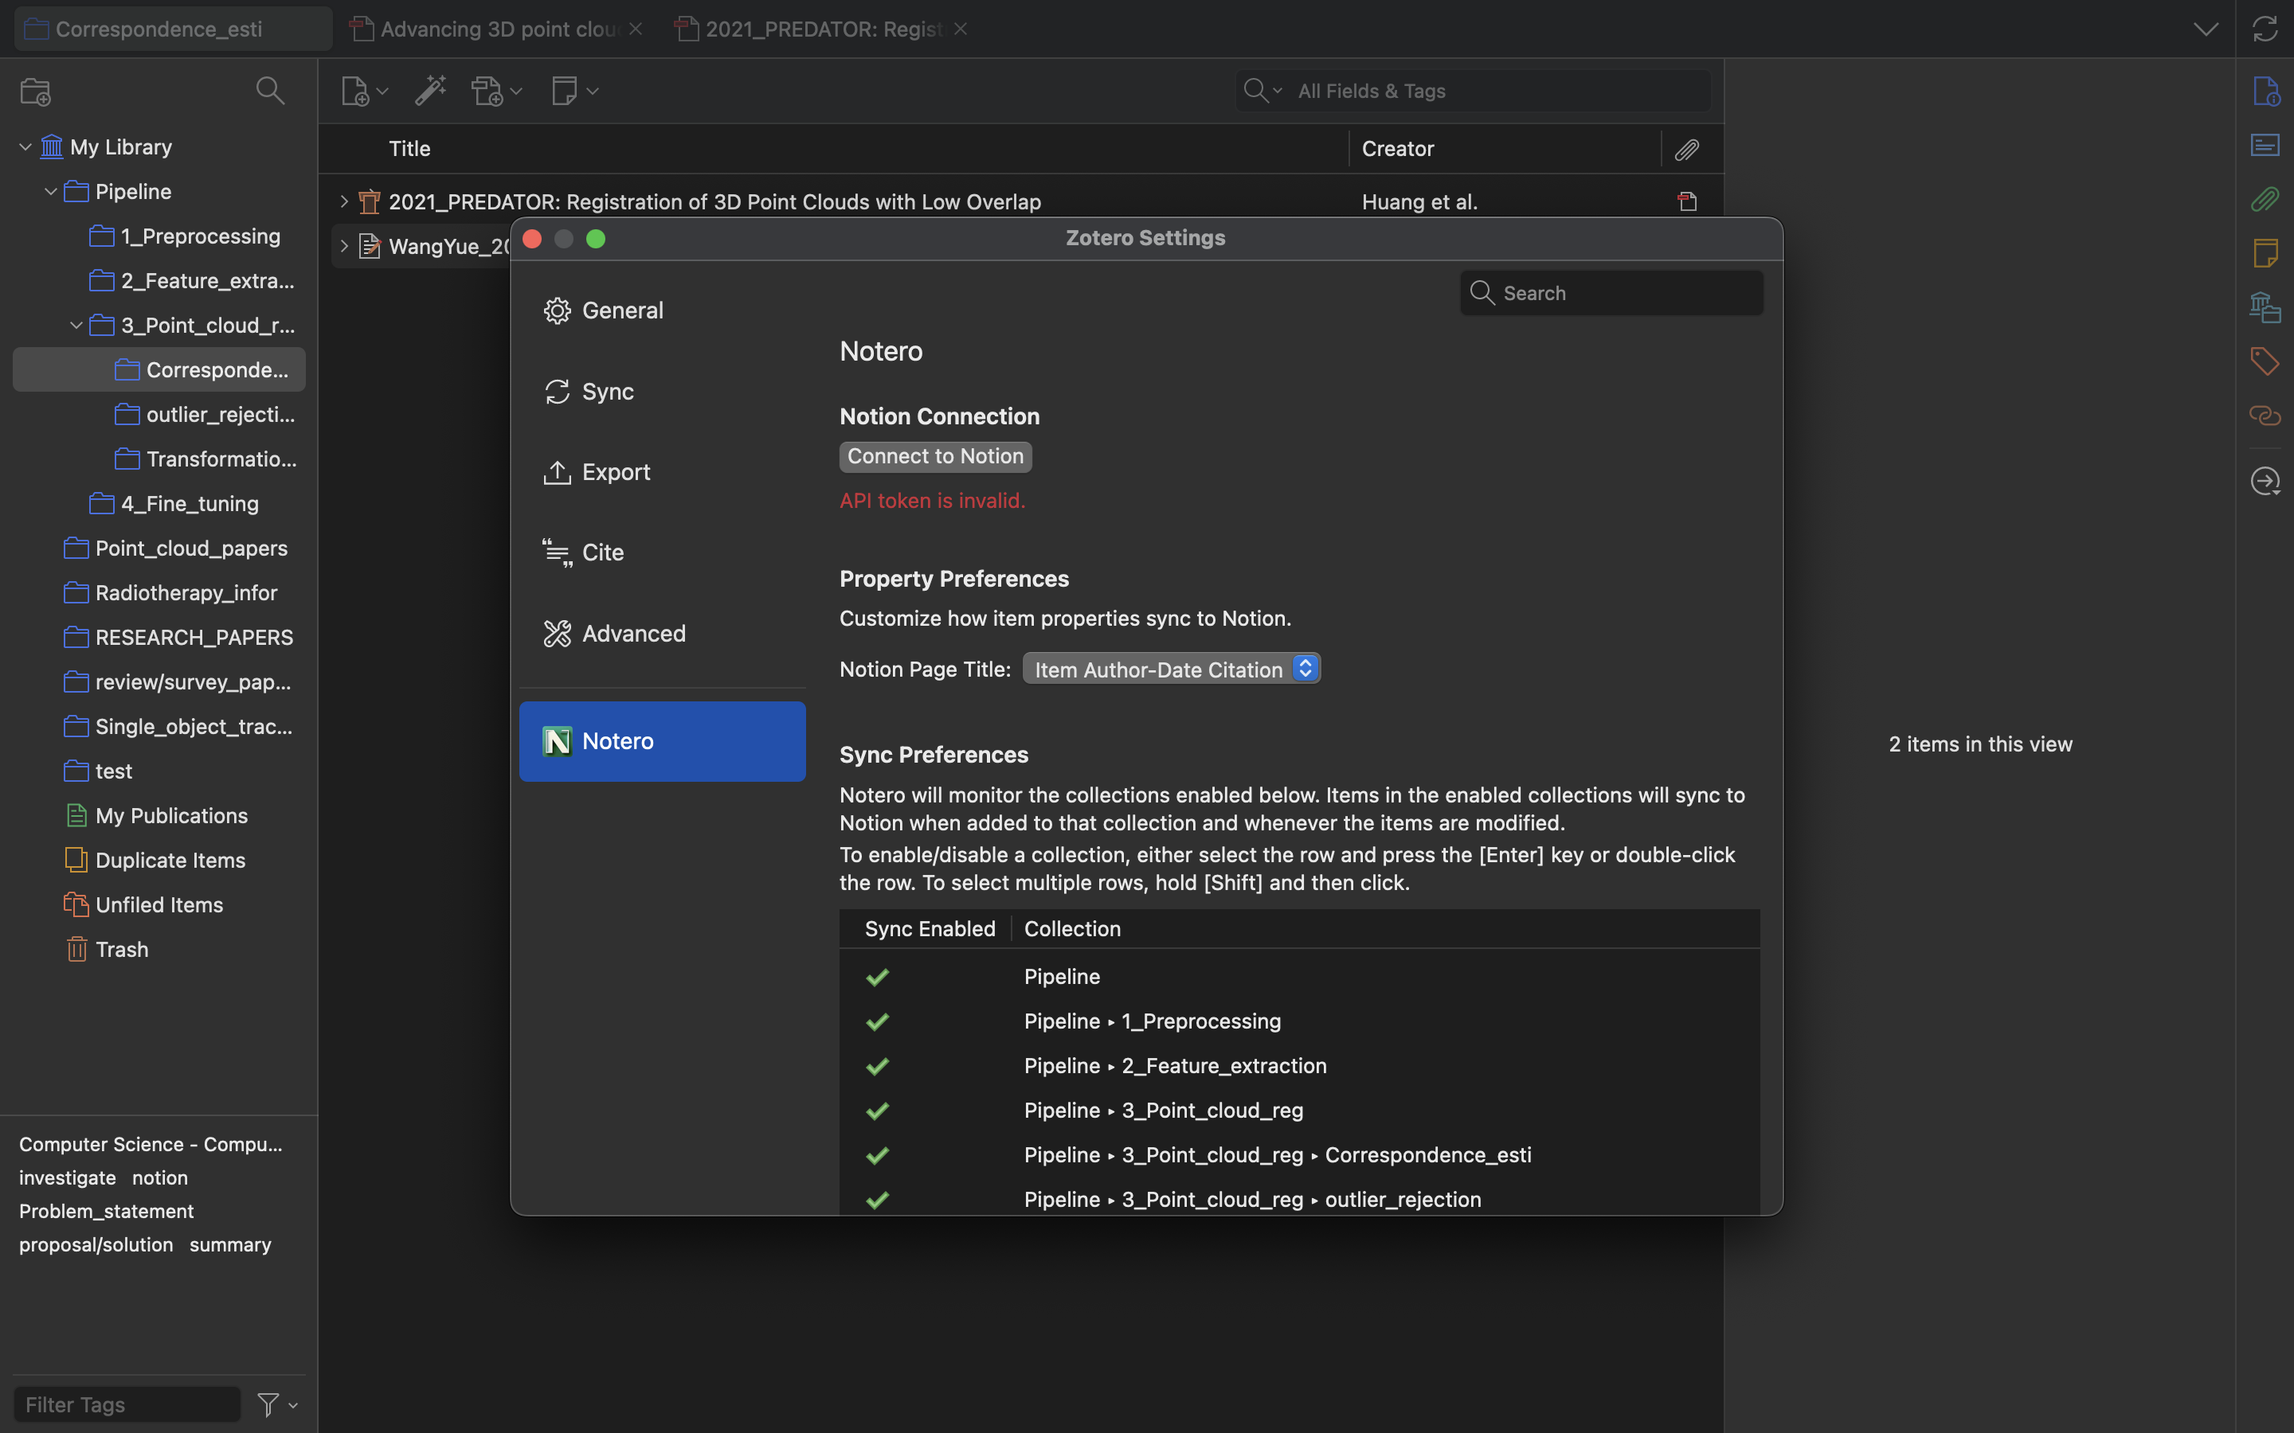Click the Connect to Notion button

pyautogui.click(x=934, y=456)
